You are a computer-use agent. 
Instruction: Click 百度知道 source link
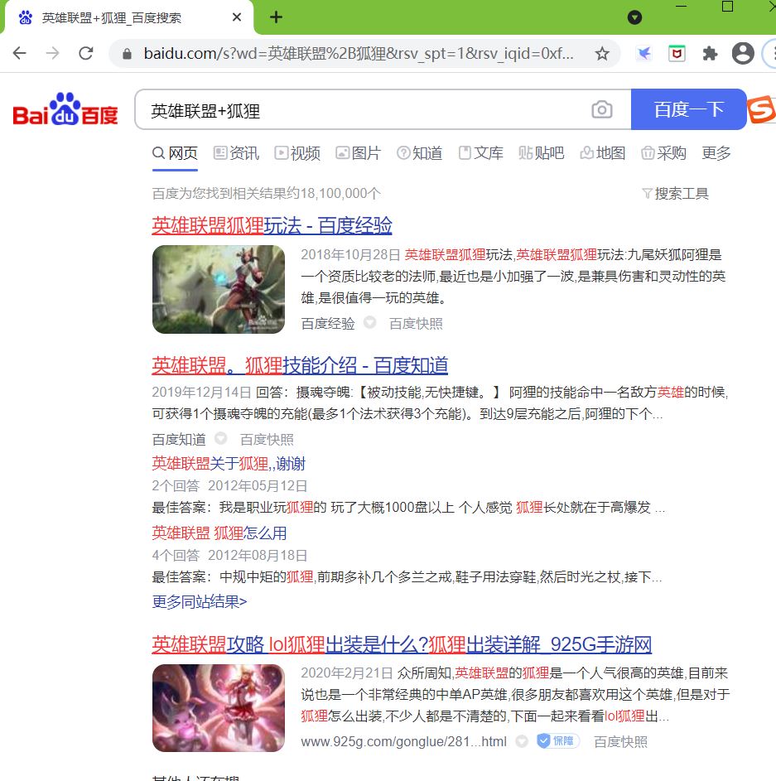tap(179, 439)
